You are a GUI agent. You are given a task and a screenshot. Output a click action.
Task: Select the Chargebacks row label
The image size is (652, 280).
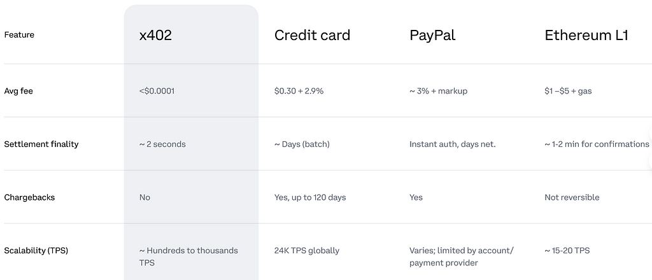point(29,197)
